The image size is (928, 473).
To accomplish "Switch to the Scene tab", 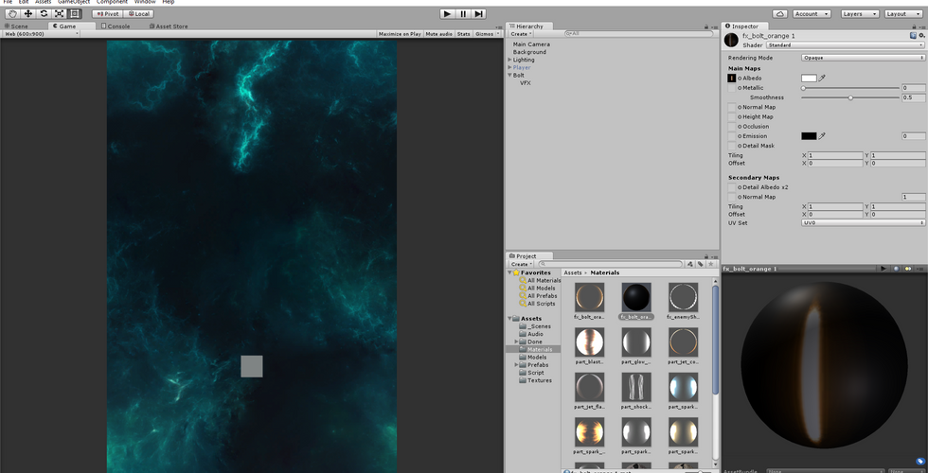I will point(15,26).
